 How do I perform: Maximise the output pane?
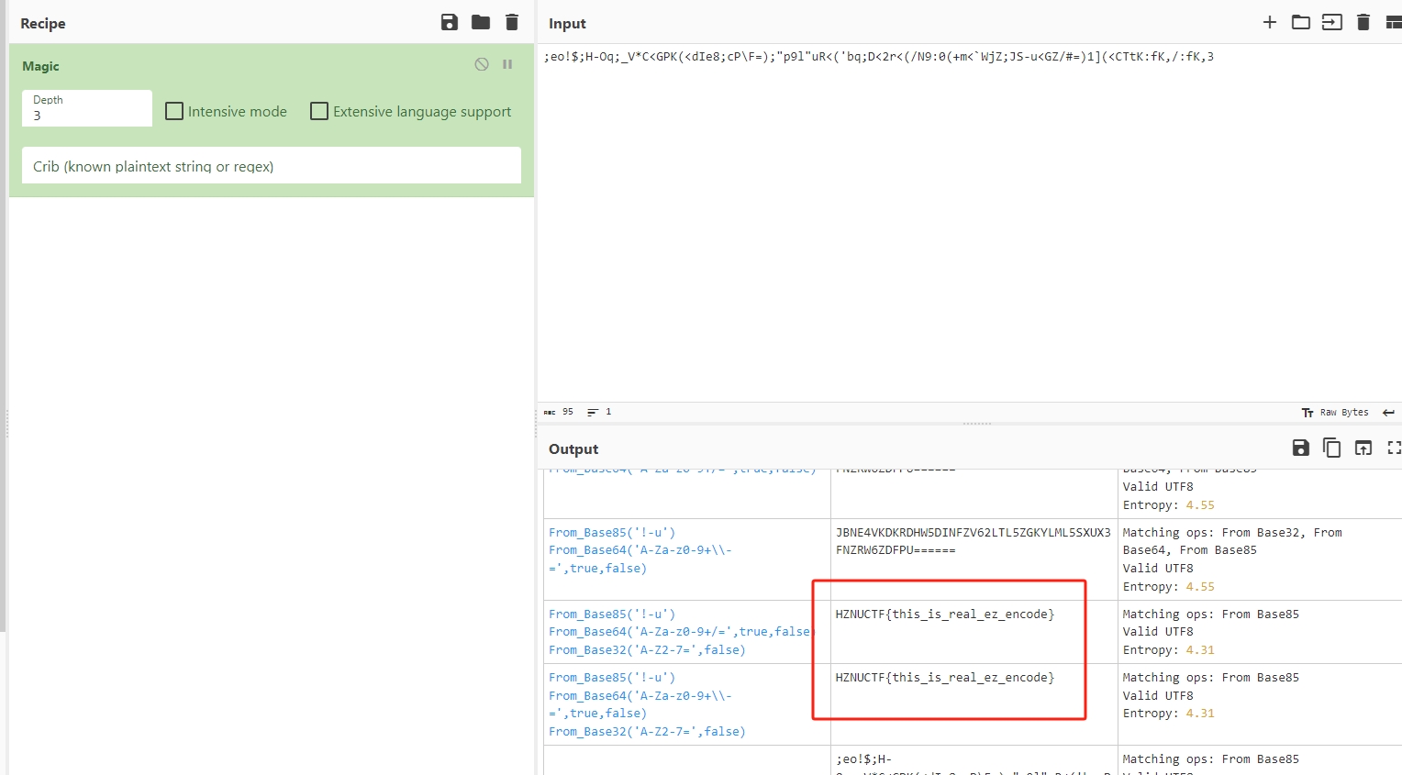coord(1394,448)
